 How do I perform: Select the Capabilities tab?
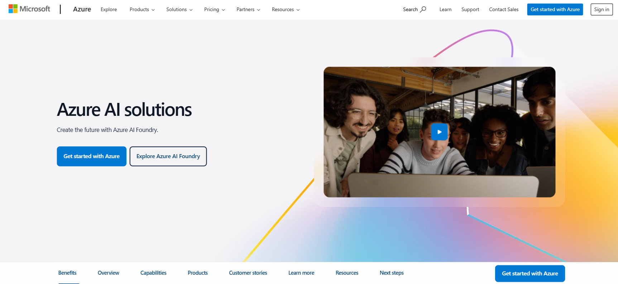[153, 273]
